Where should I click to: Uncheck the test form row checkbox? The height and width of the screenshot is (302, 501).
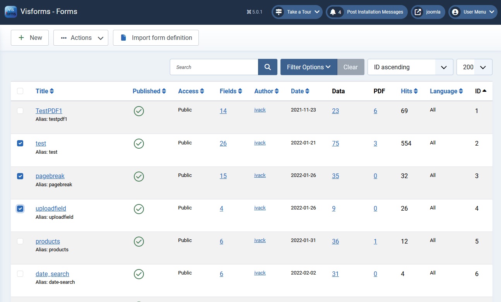(20, 143)
